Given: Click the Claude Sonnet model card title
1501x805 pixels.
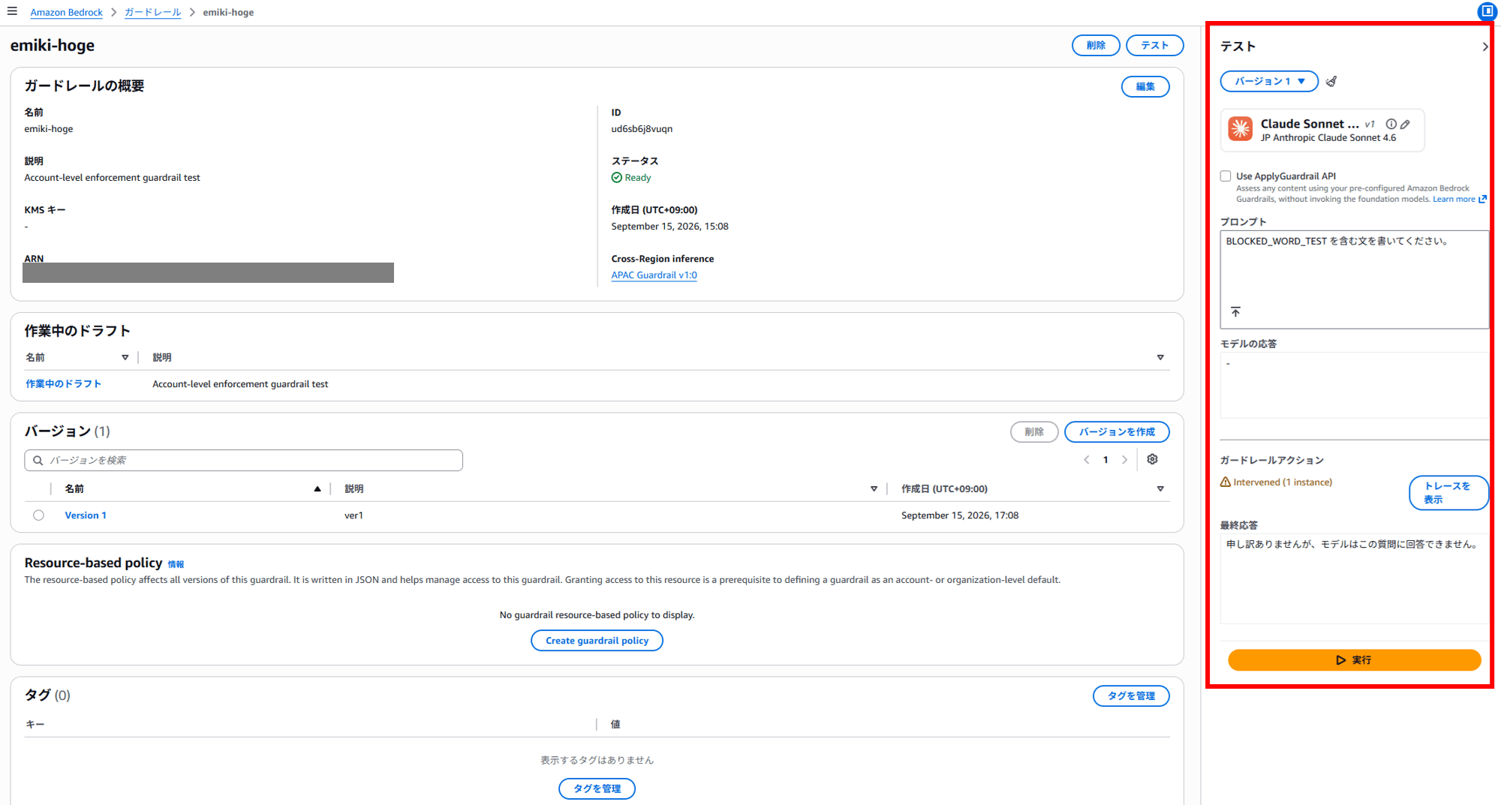Looking at the screenshot, I should (1310, 124).
